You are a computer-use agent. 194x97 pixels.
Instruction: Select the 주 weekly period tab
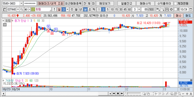(x=72, y=9)
